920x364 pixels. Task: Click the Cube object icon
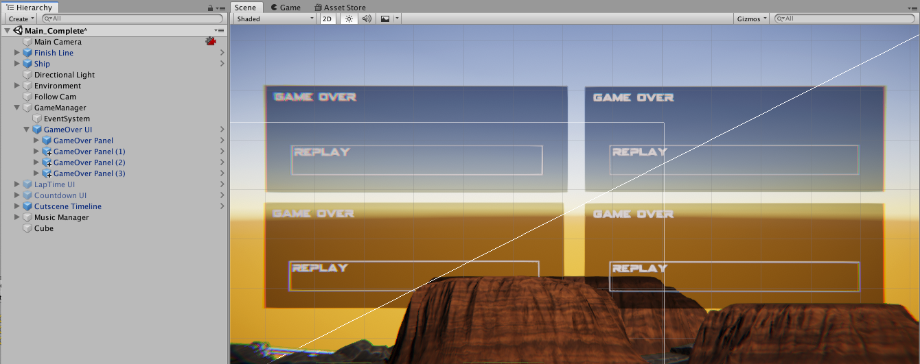(x=27, y=228)
